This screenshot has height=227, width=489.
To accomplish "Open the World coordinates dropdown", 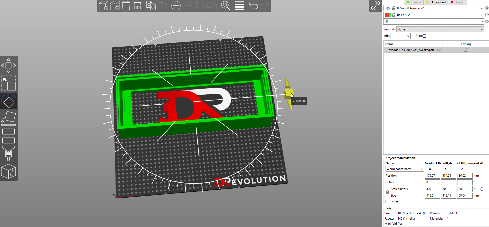I will 405,169.
